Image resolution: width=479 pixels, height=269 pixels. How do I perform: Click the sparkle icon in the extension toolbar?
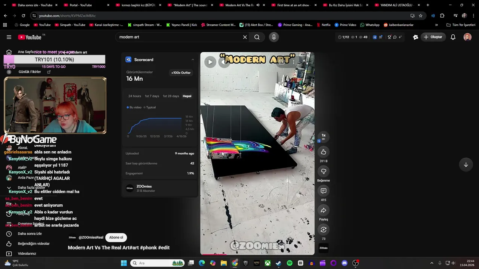[x=400, y=37]
